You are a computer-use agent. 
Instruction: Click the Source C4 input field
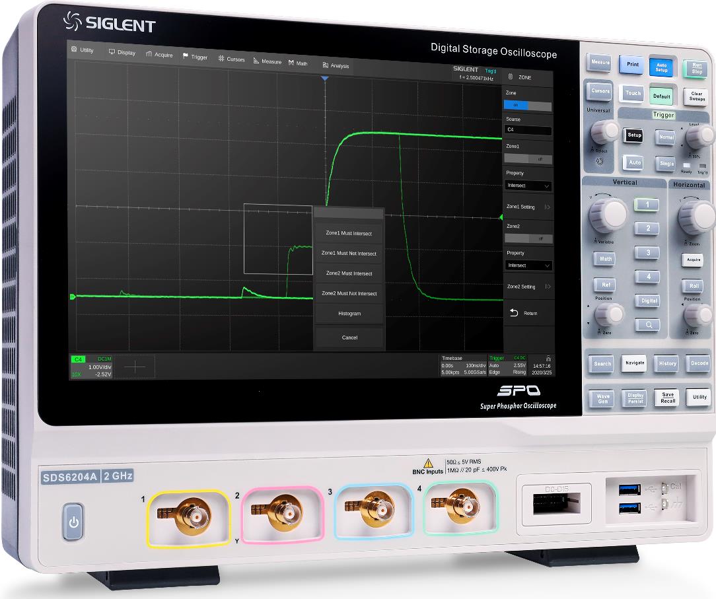(x=527, y=131)
